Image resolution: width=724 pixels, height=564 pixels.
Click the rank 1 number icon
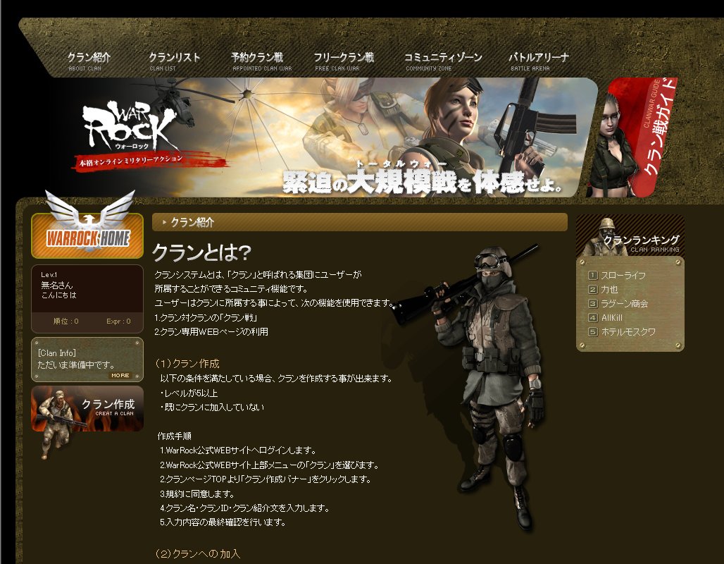coord(593,276)
